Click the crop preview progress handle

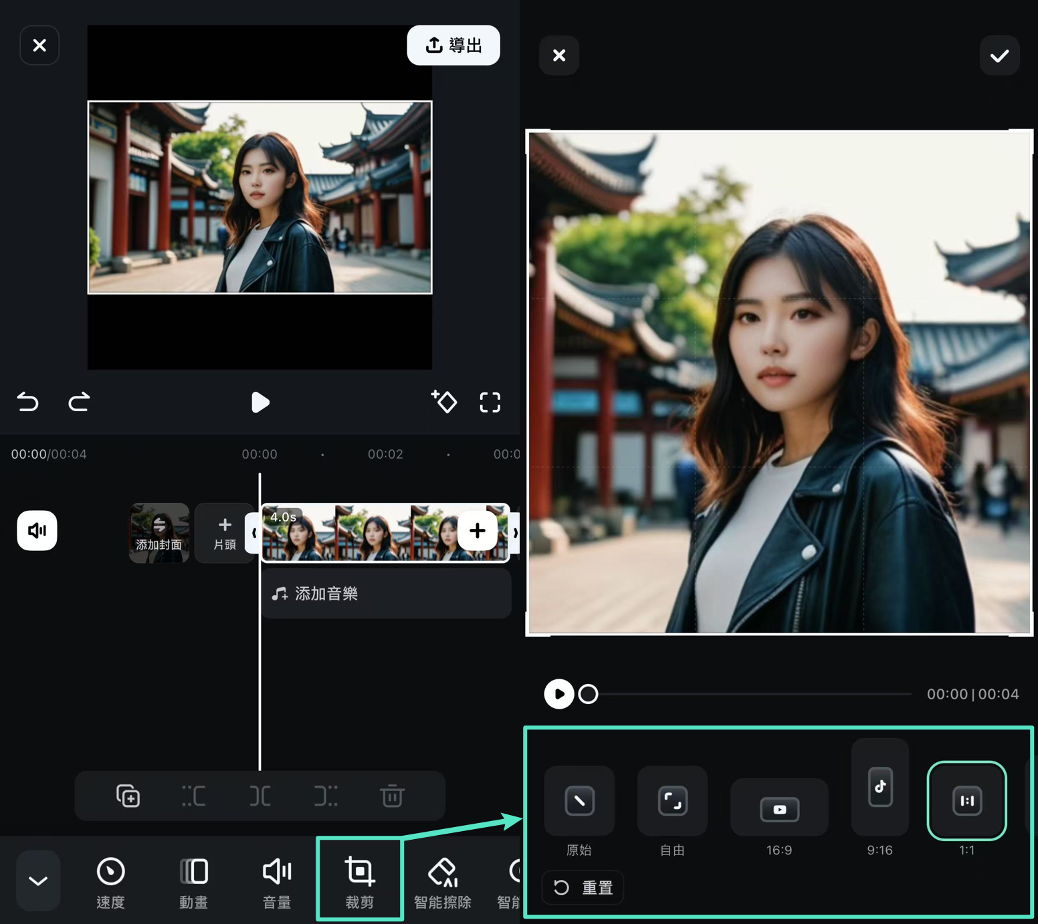pos(588,694)
